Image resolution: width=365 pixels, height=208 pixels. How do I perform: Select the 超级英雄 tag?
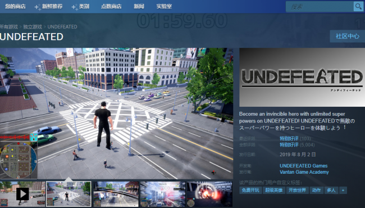pos(274,191)
